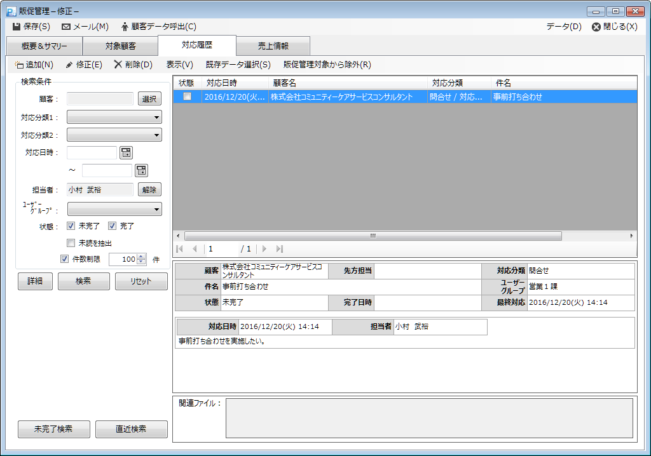Click the 保存(S) save icon
651x456 pixels.
(17, 27)
